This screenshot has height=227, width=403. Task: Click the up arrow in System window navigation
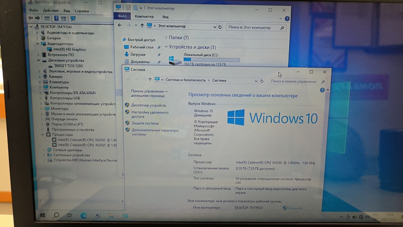pyautogui.click(x=150, y=80)
